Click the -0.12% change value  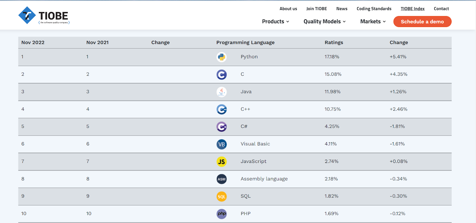coord(397,213)
